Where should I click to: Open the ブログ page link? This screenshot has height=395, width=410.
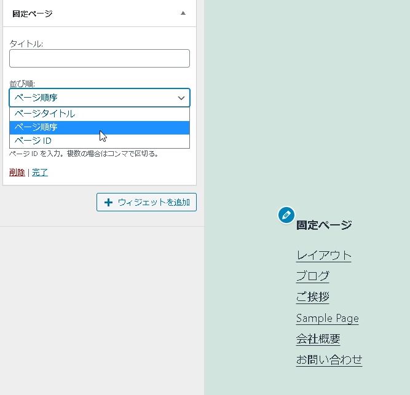pos(312,276)
